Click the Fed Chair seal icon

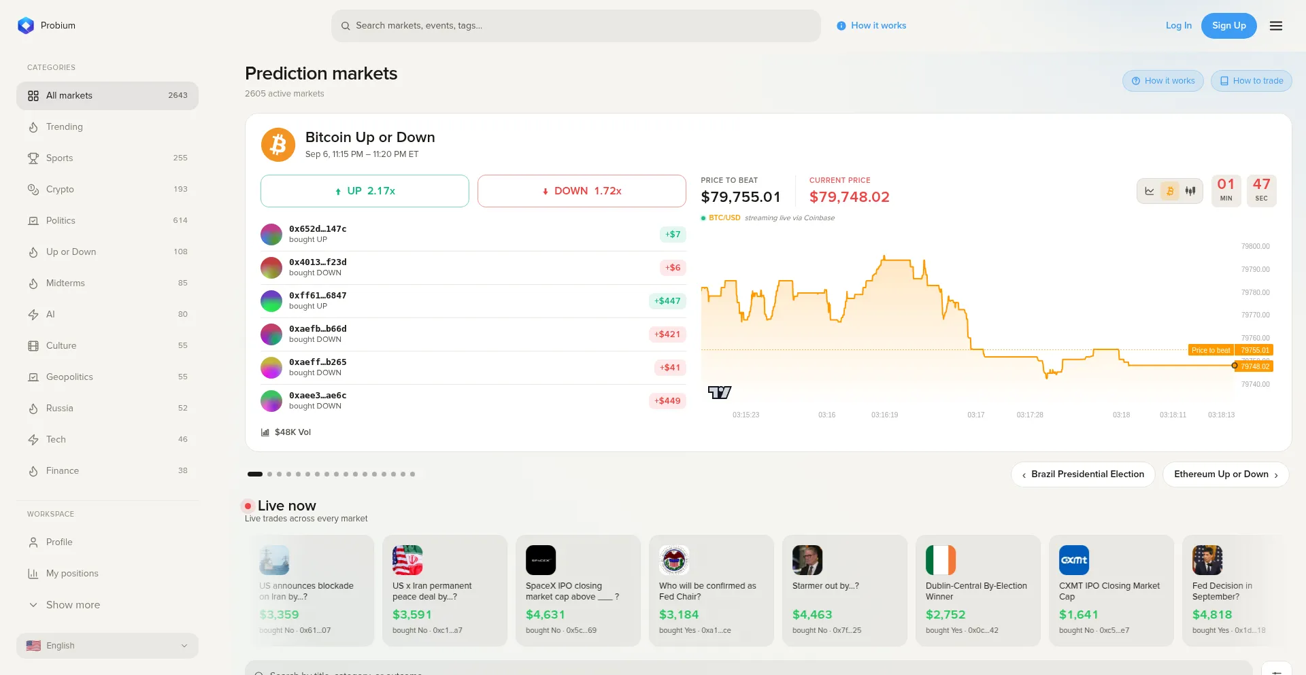pyautogui.click(x=674, y=561)
